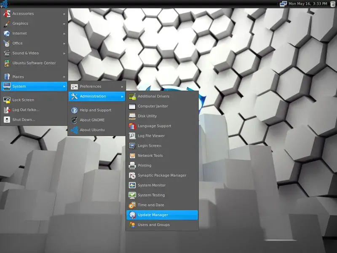Click the System Testing checkmark icon
Viewport: 337px width, 253px height.
(132, 195)
